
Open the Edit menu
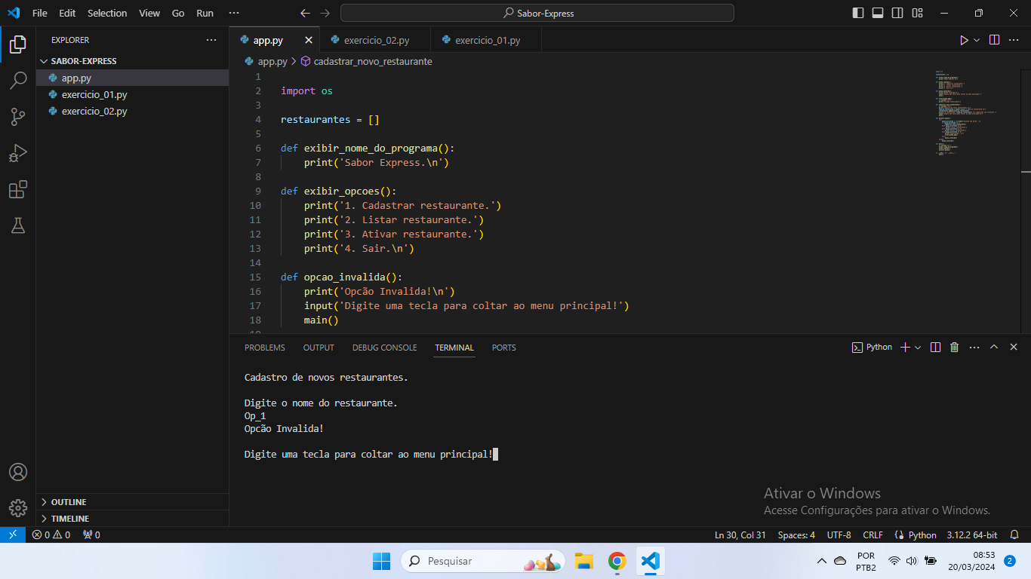click(67, 13)
